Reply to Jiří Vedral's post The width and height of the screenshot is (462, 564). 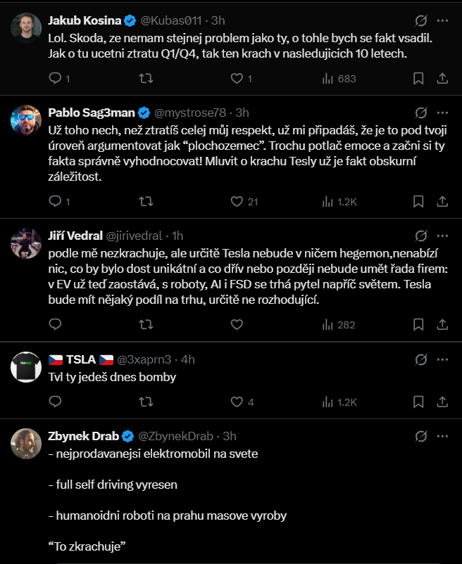56,324
